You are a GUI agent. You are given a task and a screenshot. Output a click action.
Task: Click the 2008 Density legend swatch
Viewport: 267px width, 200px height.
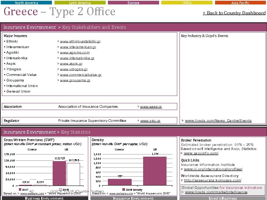tap(123, 190)
